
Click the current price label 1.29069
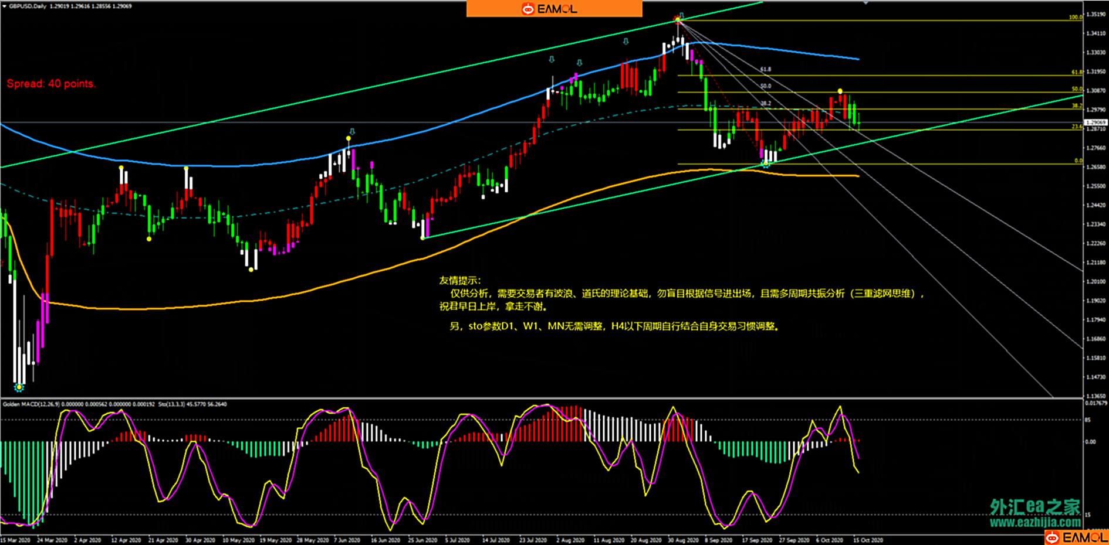pyautogui.click(x=1095, y=122)
